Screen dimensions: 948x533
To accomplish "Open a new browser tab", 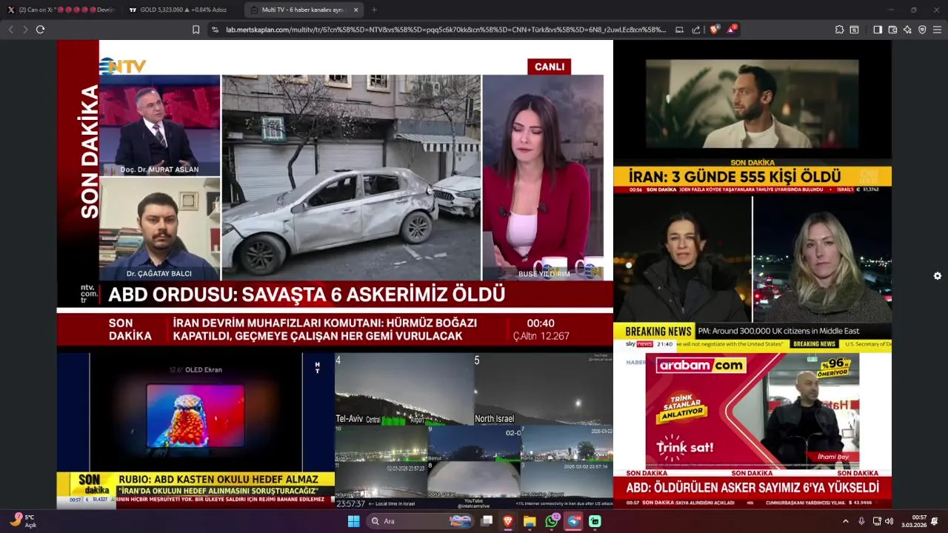I will click(x=374, y=10).
